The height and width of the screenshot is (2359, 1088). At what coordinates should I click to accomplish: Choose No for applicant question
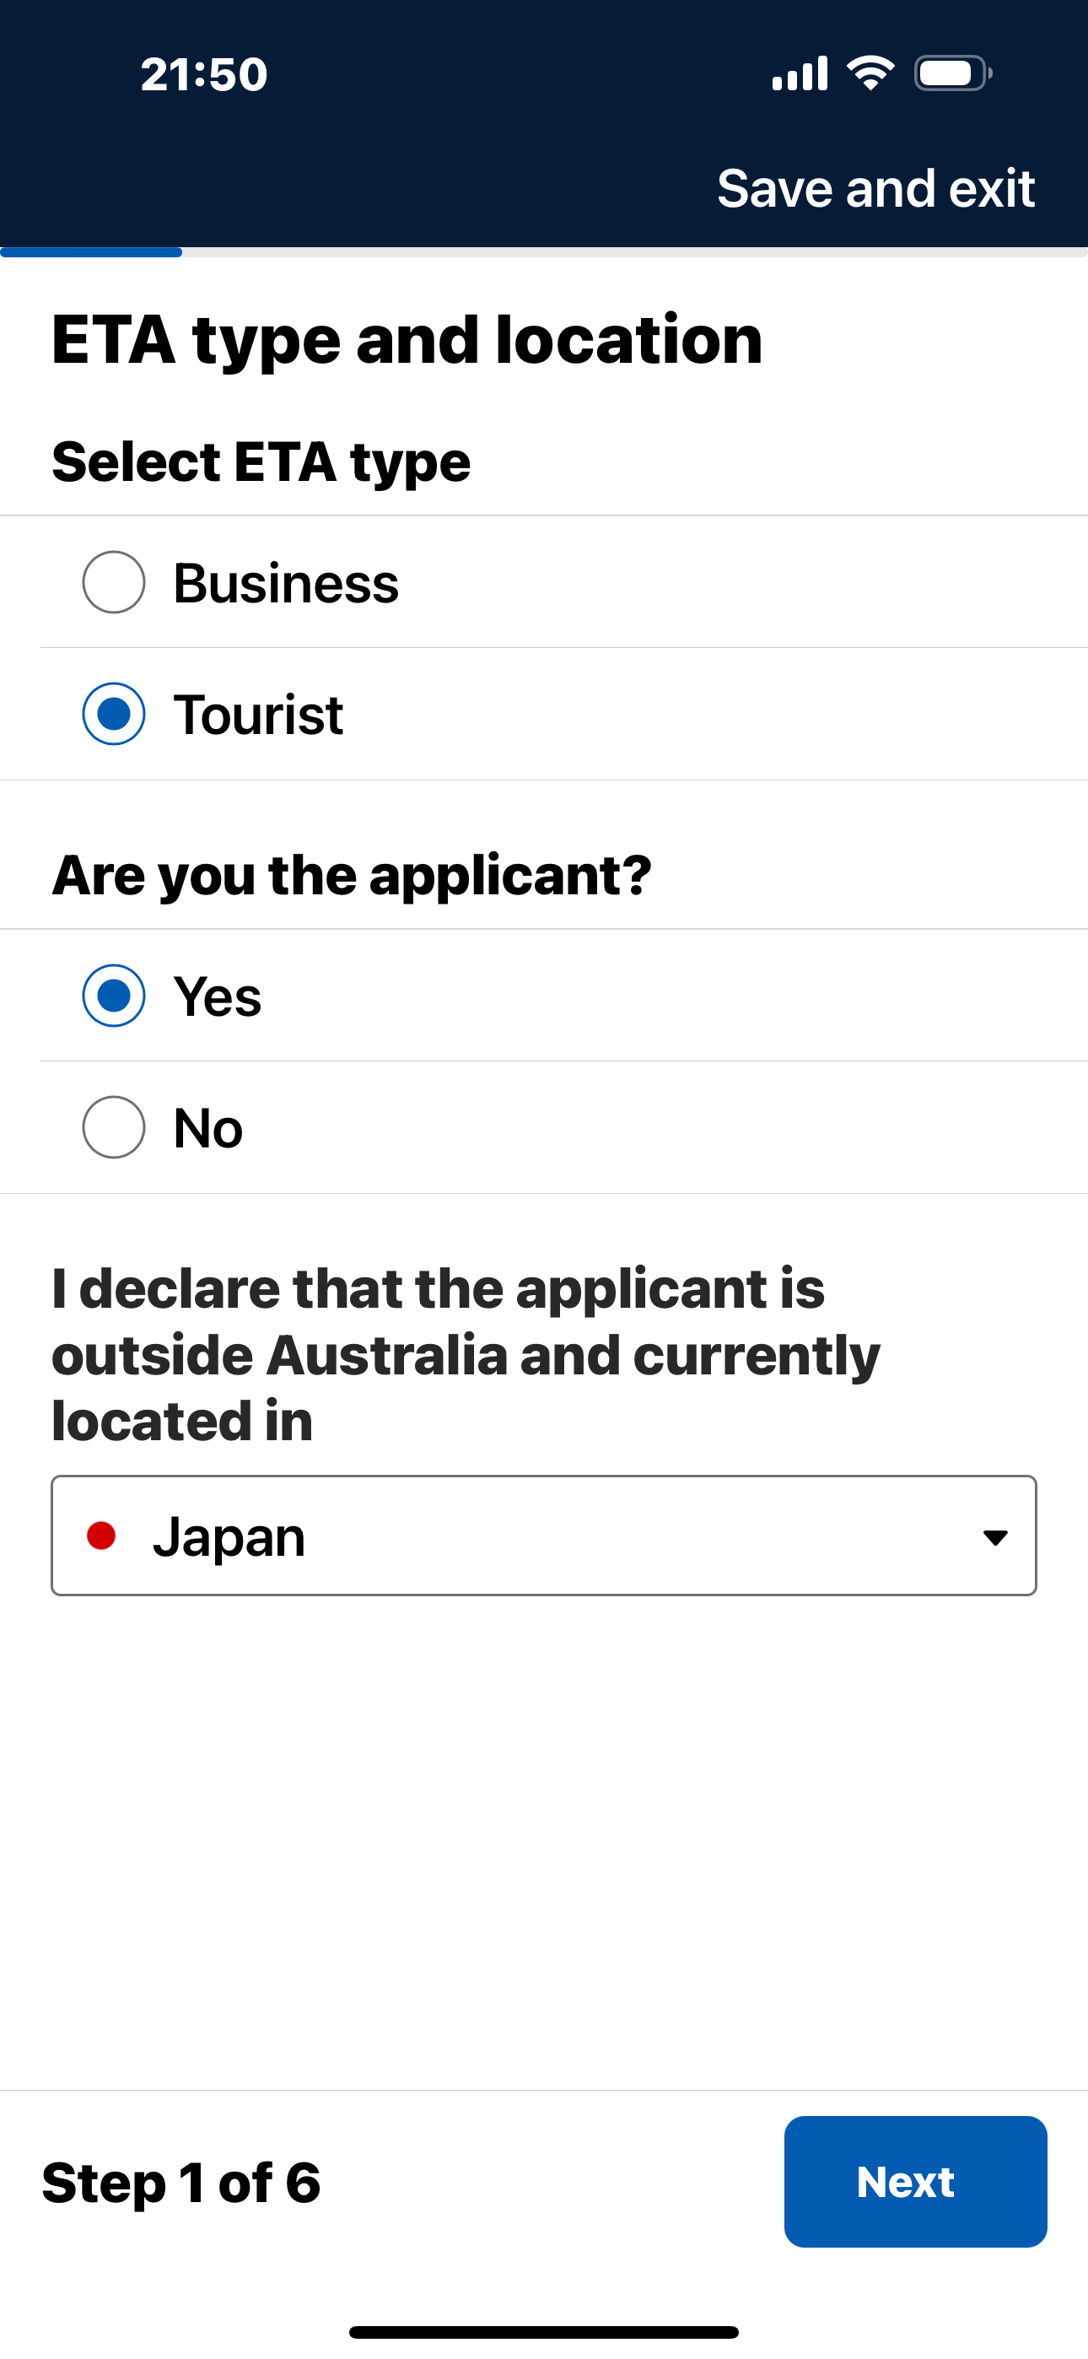tap(114, 1127)
